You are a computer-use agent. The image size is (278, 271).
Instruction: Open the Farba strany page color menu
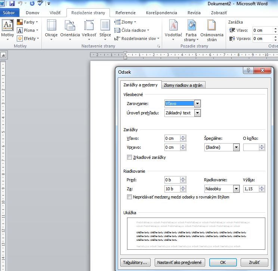click(x=191, y=31)
